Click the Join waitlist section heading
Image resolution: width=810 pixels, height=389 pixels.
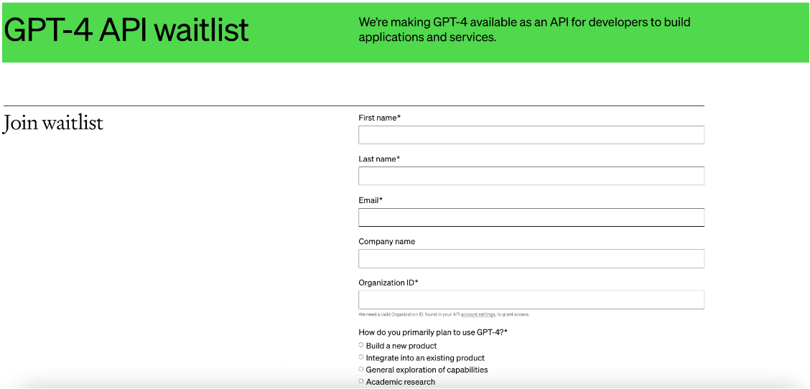(52, 124)
